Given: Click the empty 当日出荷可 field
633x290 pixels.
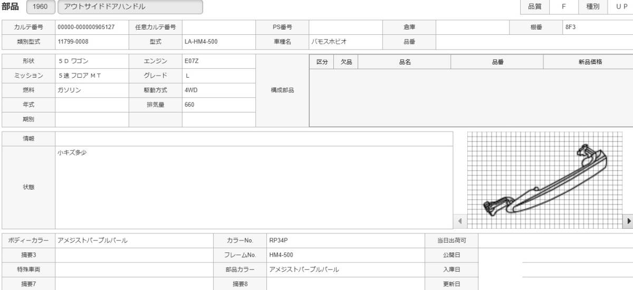Looking at the screenshot, I should point(555,240).
